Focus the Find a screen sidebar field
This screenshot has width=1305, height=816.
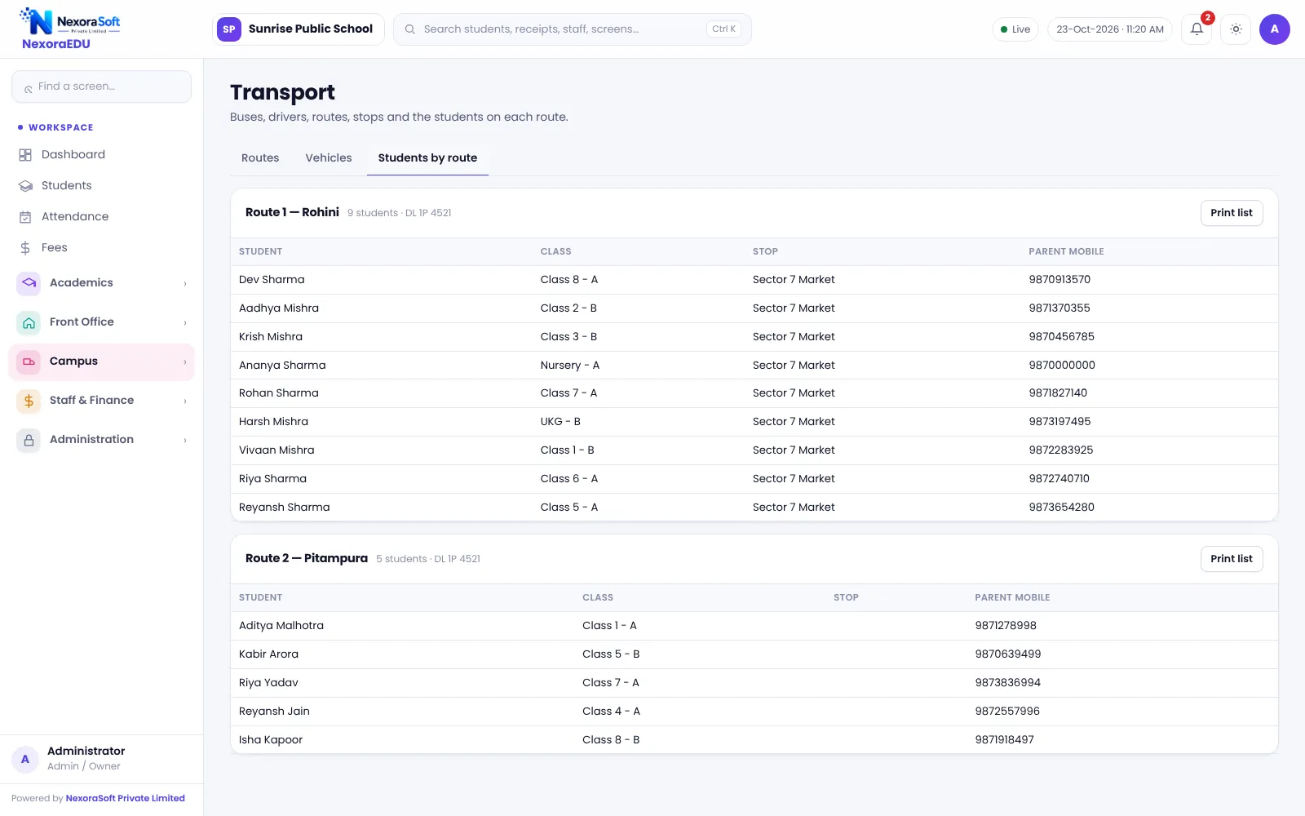[101, 86]
